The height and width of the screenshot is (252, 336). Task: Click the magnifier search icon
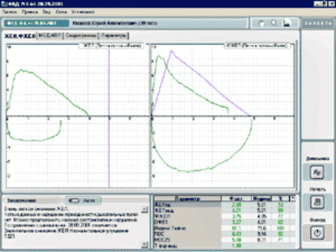coord(274,23)
